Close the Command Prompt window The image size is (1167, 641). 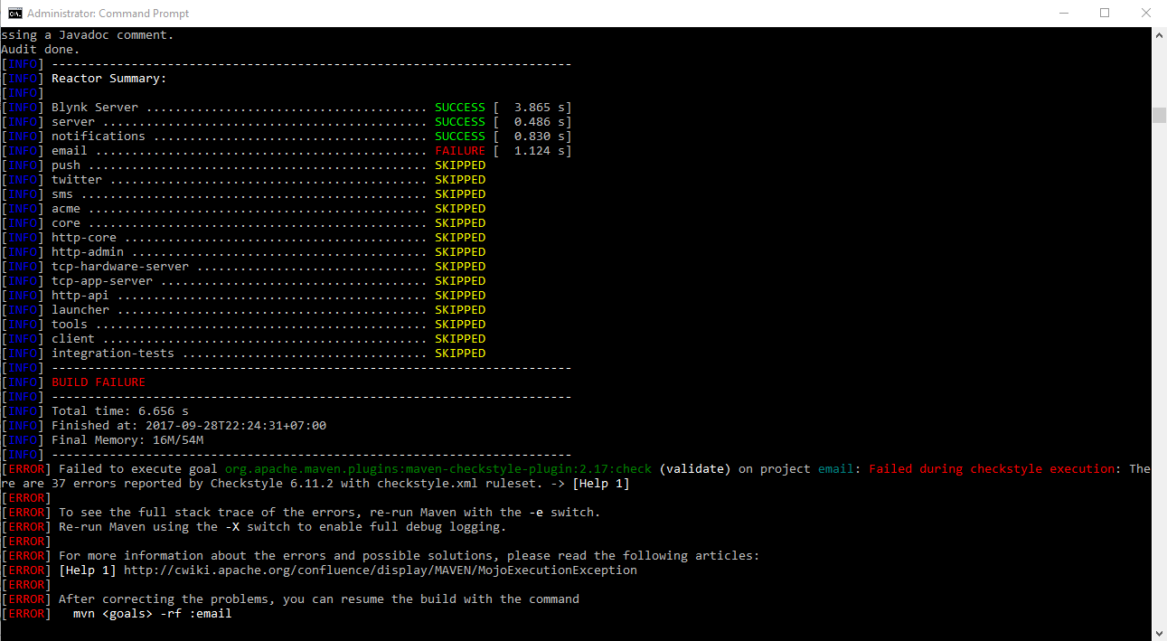[x=1146, y=13]
